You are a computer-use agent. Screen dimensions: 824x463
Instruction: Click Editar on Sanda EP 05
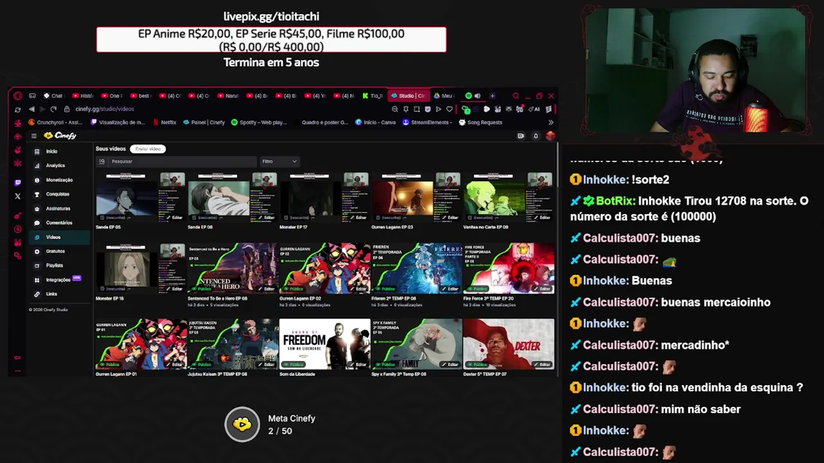click(x=174, y=217)
